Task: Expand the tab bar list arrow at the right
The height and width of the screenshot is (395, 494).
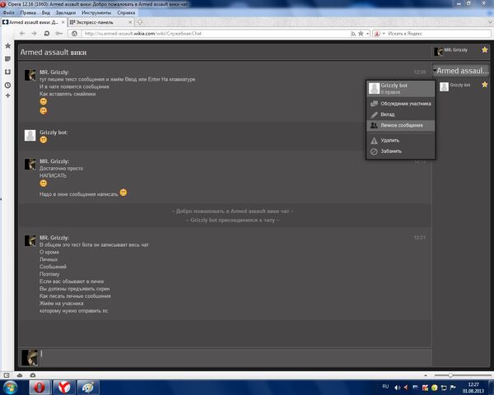Action: tap(490, 22)
